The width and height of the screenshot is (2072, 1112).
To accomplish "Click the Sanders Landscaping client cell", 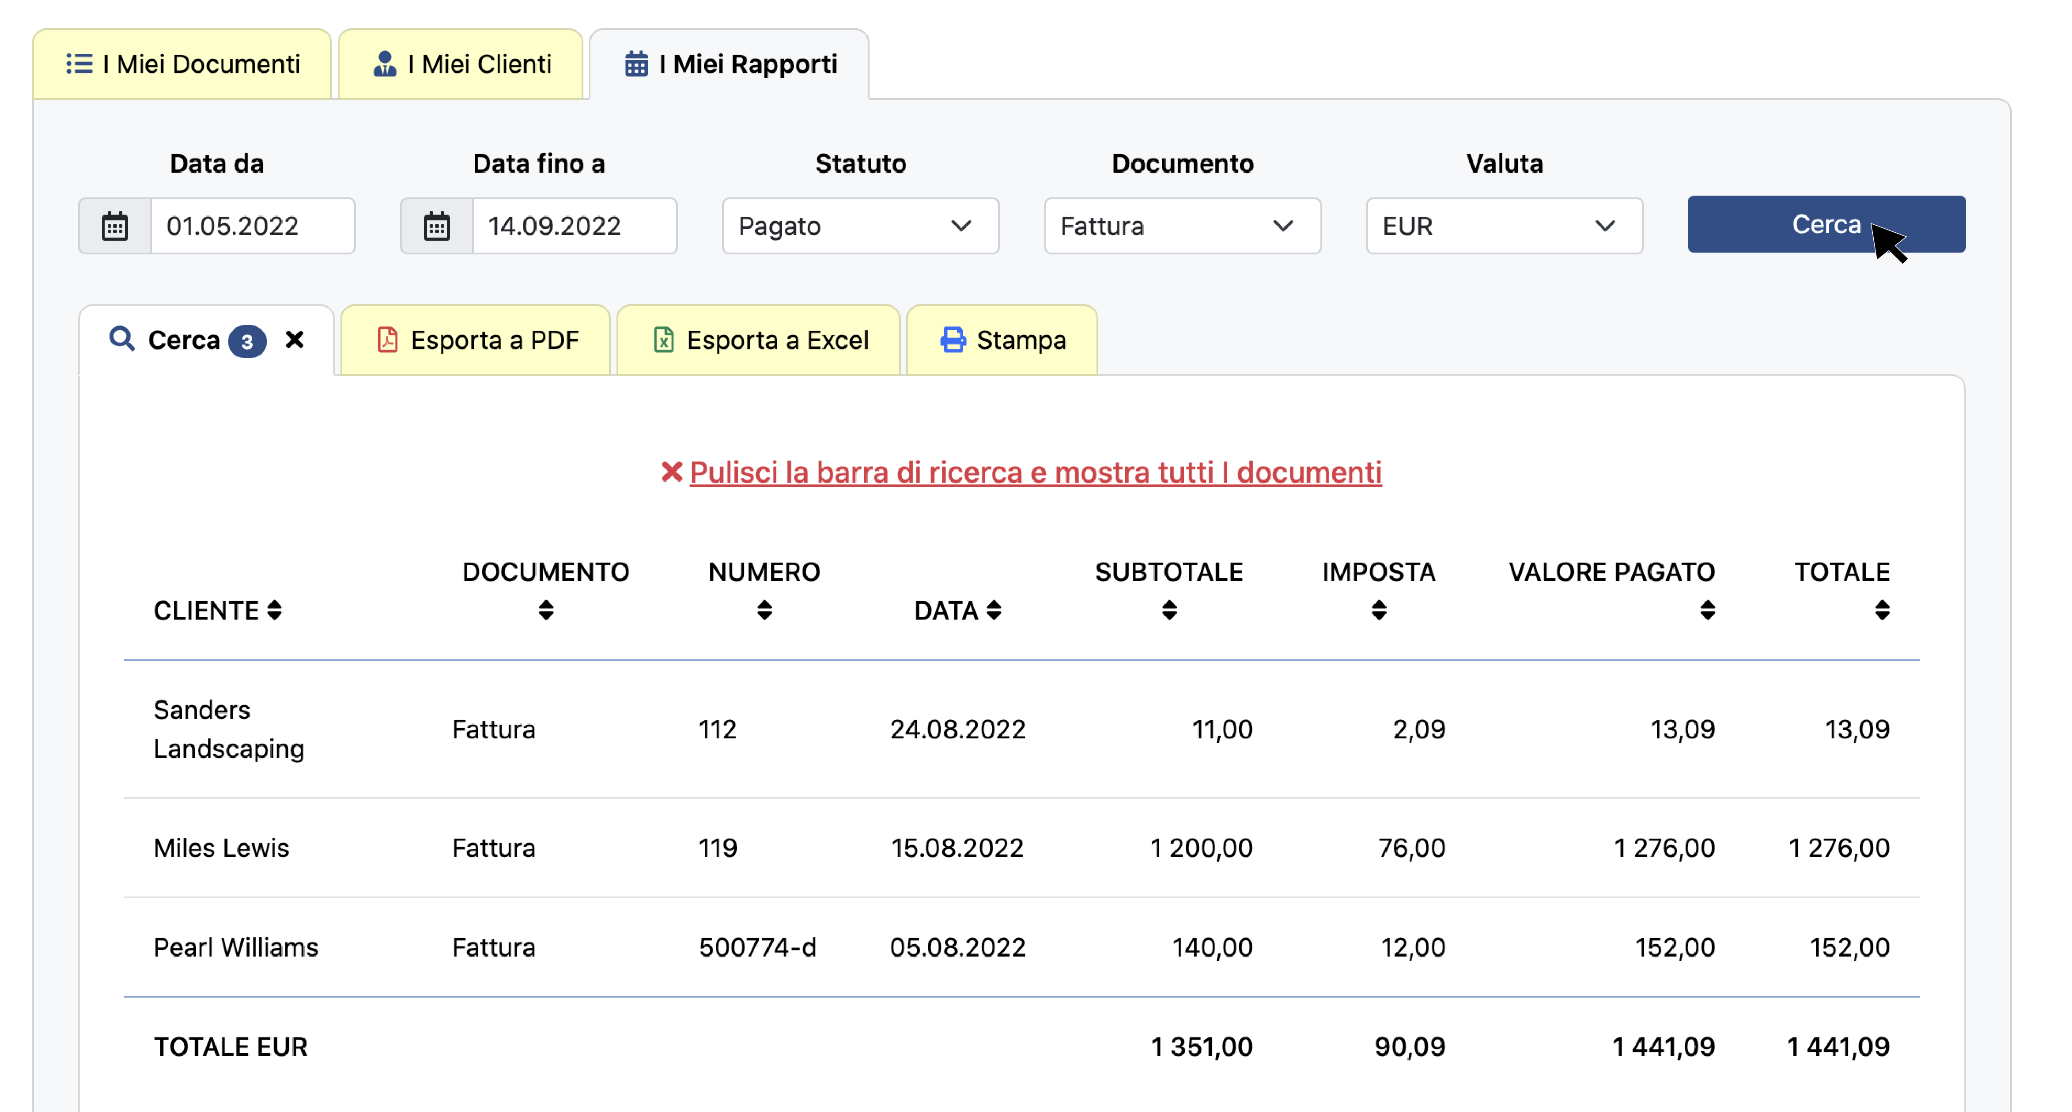I will pyautogui.click(x=228, y=729).
